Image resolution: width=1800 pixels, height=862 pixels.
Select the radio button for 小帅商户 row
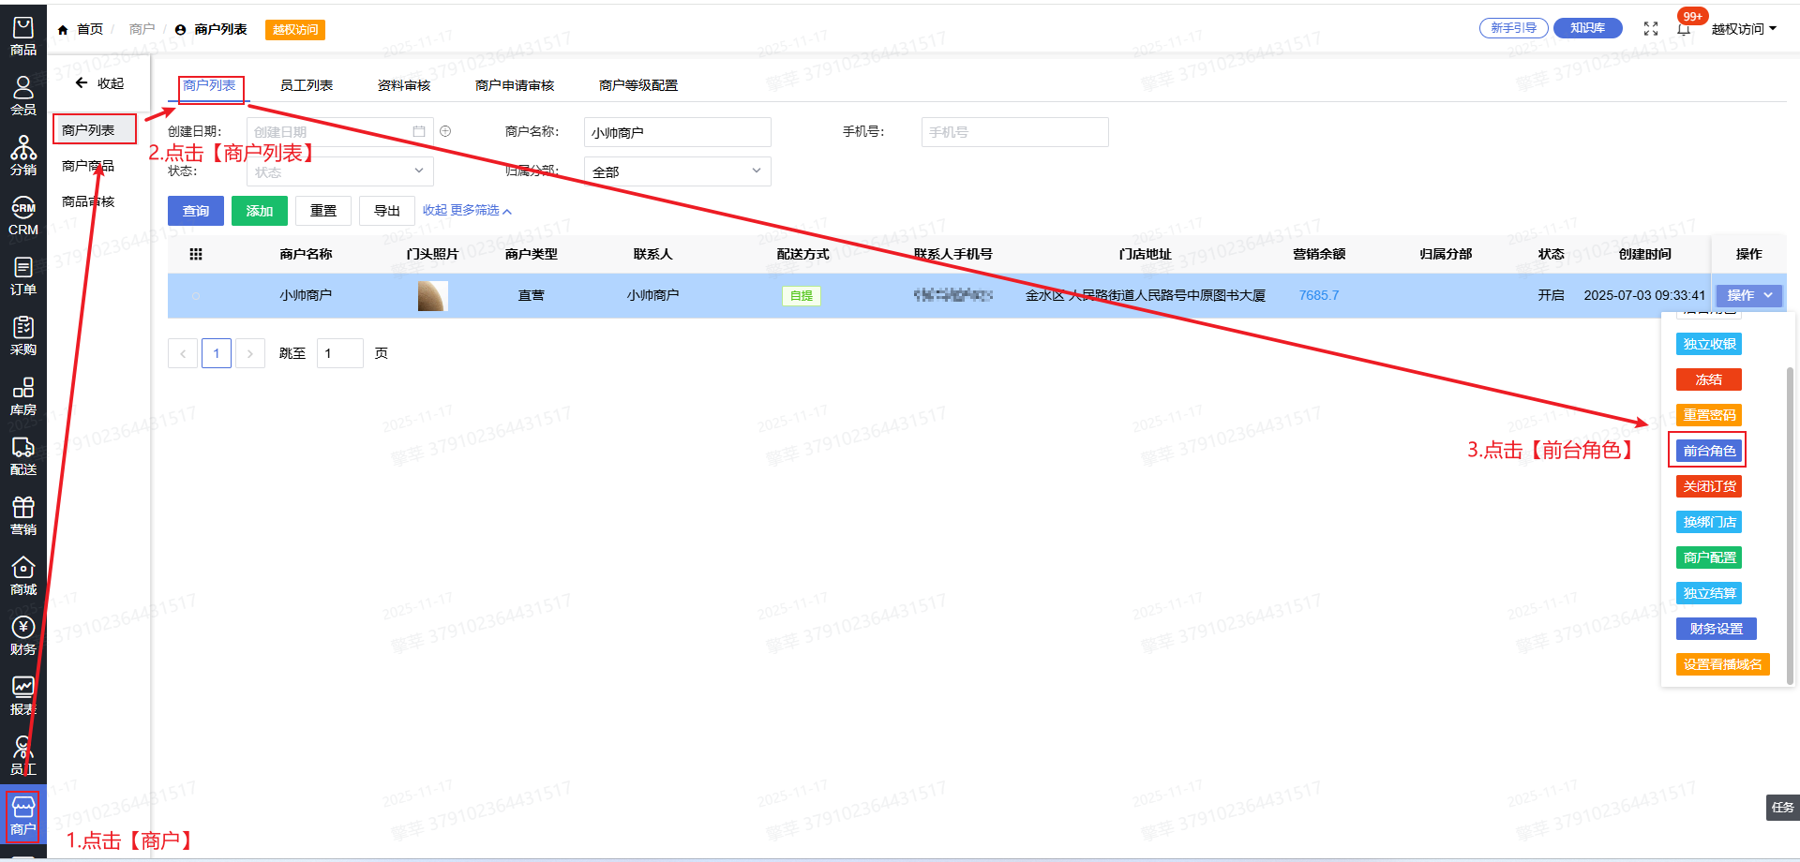click(196, 296)
